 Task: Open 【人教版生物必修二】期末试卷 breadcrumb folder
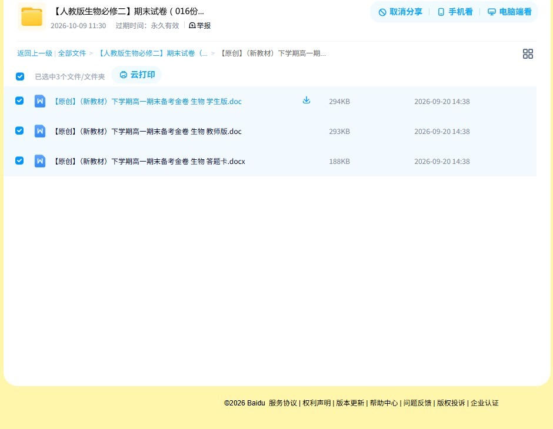point(152,53)
